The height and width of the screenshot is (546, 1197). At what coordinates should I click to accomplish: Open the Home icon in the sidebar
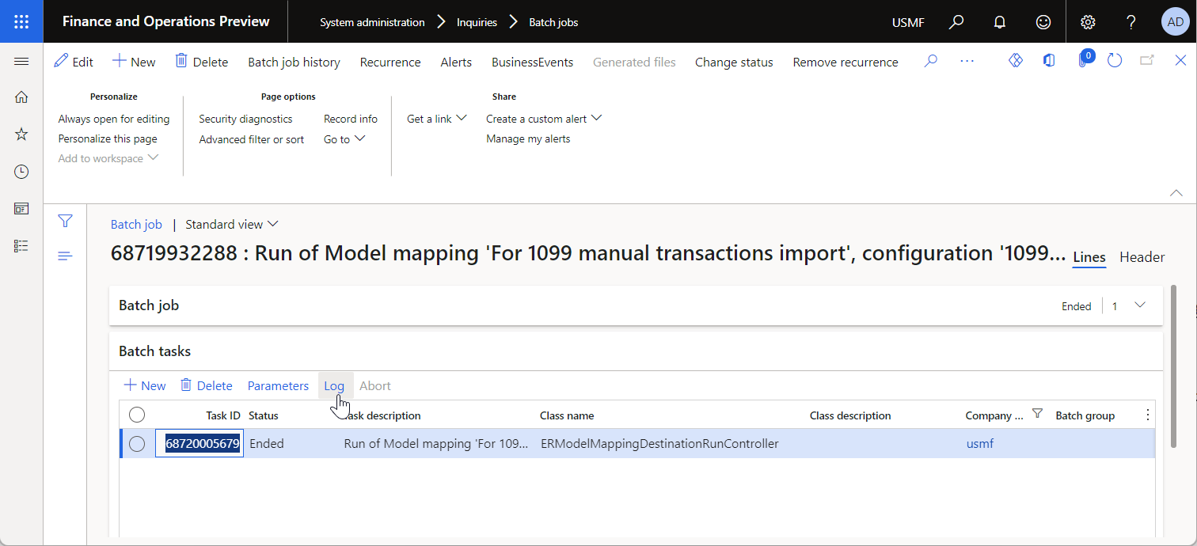point(21,96)
